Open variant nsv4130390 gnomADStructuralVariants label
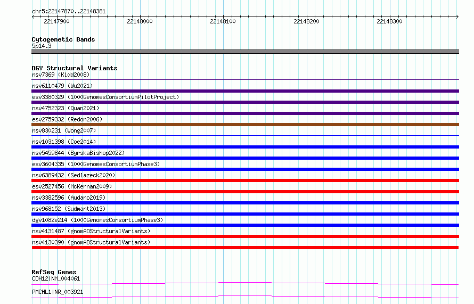 click(x=91, y=242)
